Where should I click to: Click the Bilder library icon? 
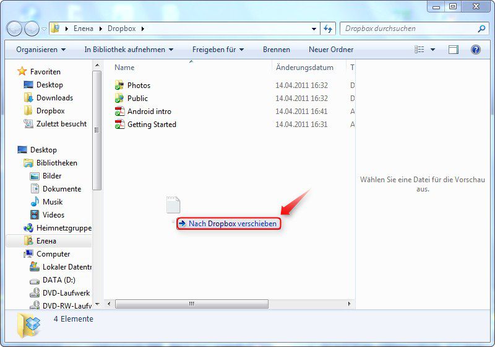pos(35,176)
